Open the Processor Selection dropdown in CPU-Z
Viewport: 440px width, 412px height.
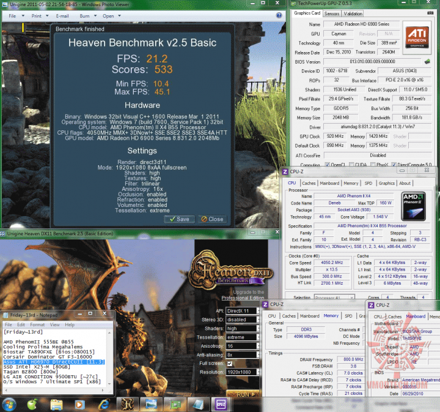click(x=334, y=298)
